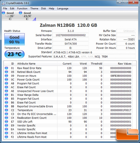Select the 'SSD Life Left' attribute text

[x=25, y=122]
